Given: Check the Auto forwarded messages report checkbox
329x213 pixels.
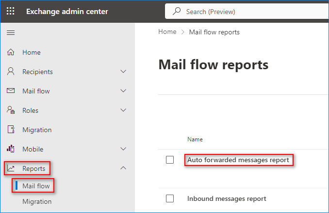Looking at the screenshot, I should tap(170, 160).
